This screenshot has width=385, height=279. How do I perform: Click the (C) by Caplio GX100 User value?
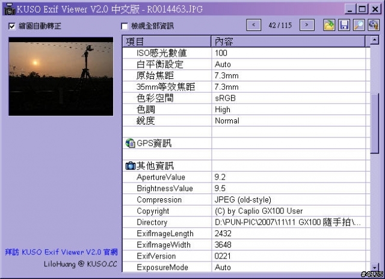point(259,211)
